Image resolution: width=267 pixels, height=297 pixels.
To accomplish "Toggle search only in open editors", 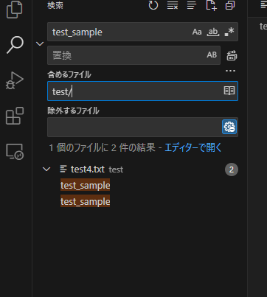I will (229, 91).
